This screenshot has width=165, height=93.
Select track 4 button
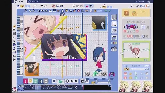click(x=41, y=81)
